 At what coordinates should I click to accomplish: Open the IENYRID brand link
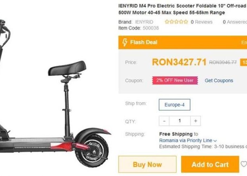[144, 22]
